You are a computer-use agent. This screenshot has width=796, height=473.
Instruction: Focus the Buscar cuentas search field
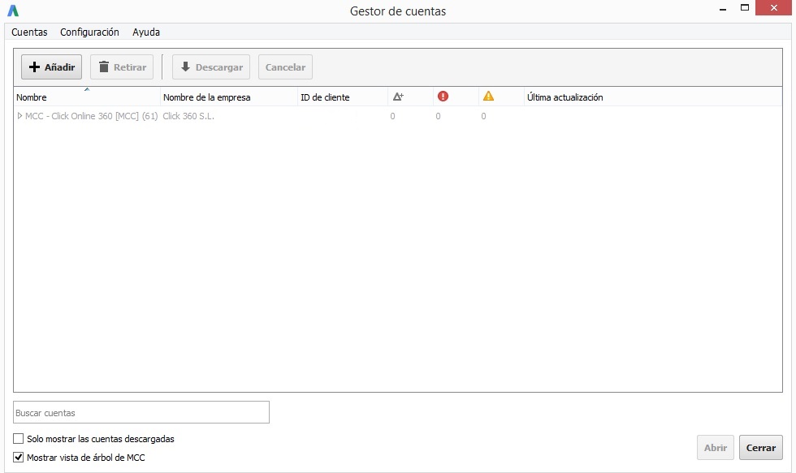point(141,413)
